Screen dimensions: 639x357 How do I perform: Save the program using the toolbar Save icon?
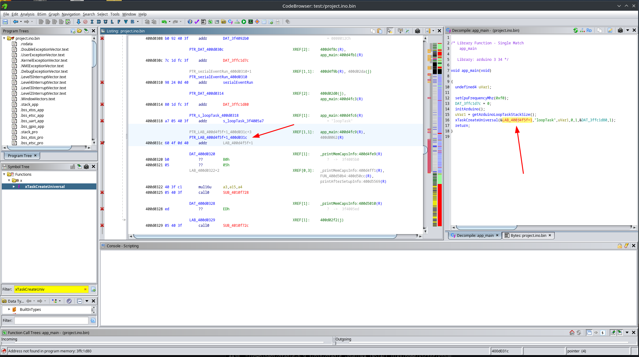5,22
